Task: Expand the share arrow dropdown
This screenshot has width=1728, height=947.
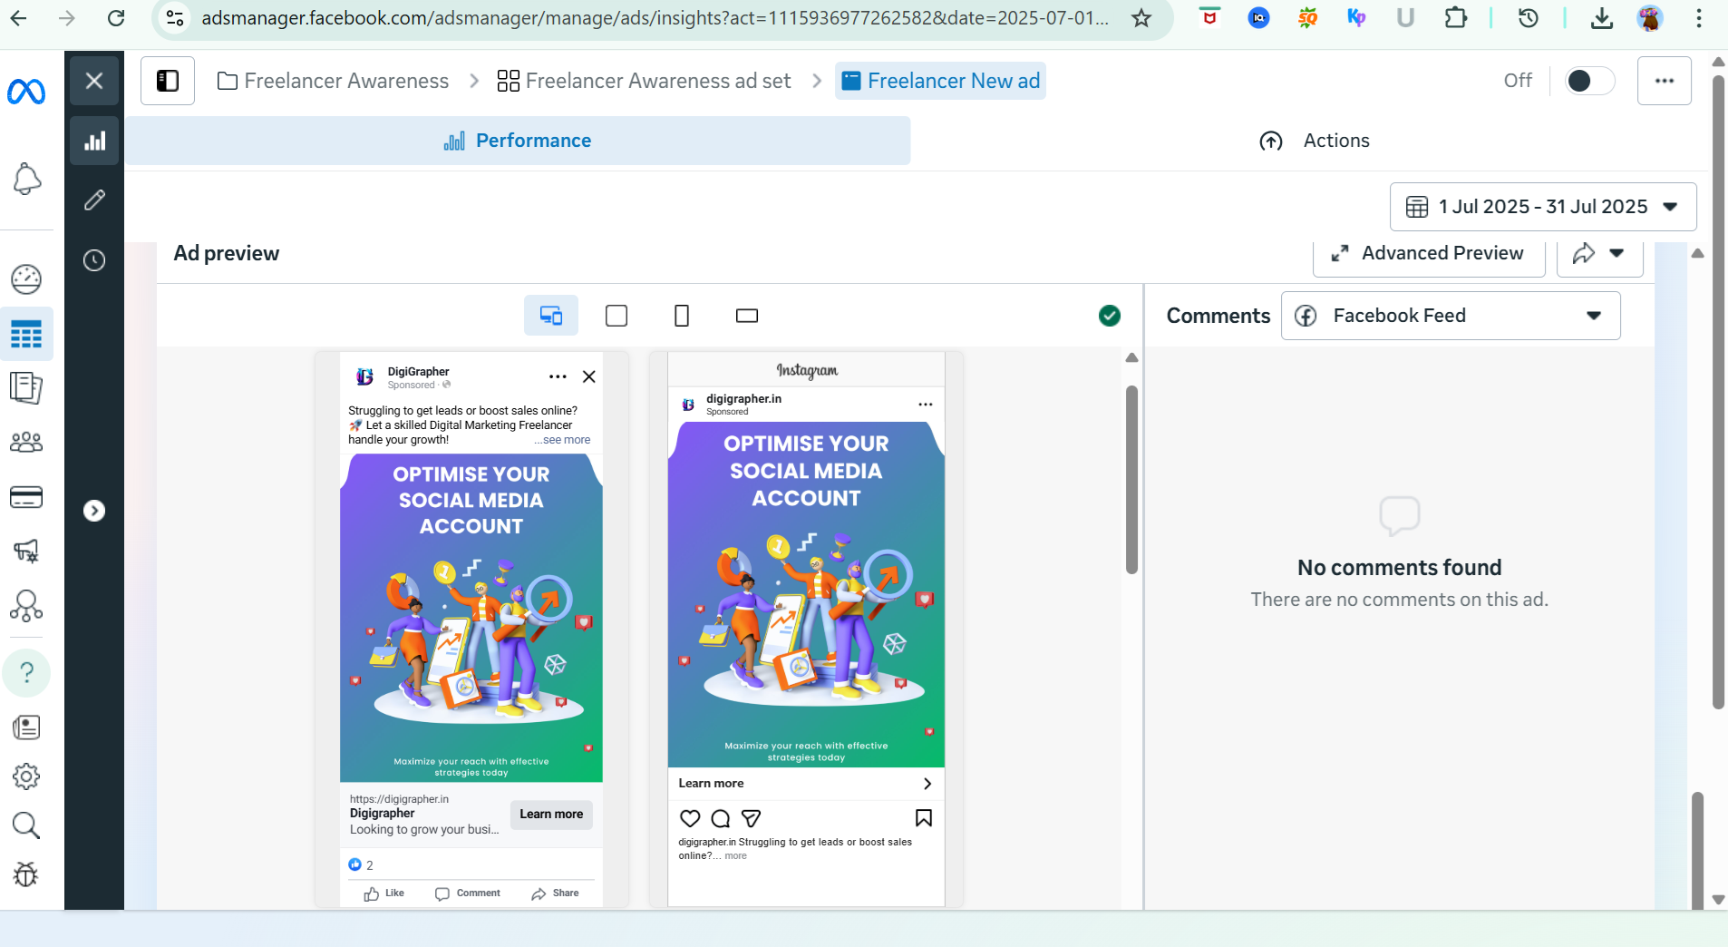Action: (x=1599, y=254)
